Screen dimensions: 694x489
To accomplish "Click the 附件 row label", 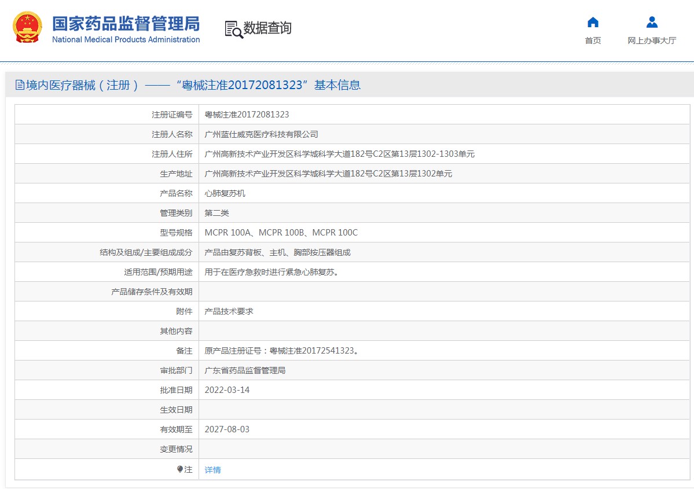I will [184, 311].
